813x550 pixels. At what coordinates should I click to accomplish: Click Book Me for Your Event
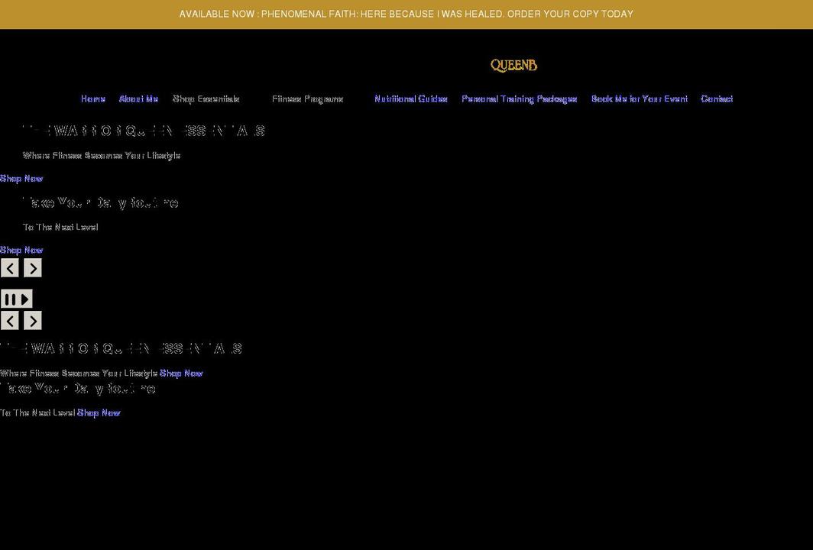coord(640,99)
